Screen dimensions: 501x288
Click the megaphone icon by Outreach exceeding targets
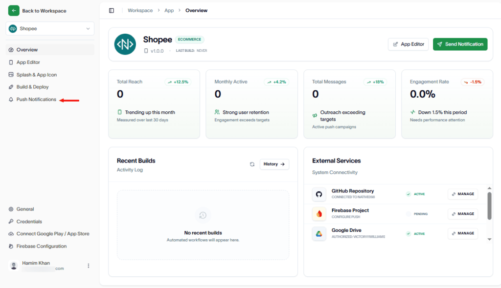[315, 116]
